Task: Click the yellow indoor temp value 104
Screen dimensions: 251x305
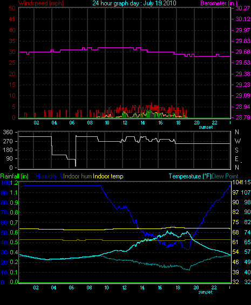Action: 237,182
